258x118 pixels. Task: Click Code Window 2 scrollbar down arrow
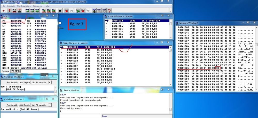tap(170, 85)
